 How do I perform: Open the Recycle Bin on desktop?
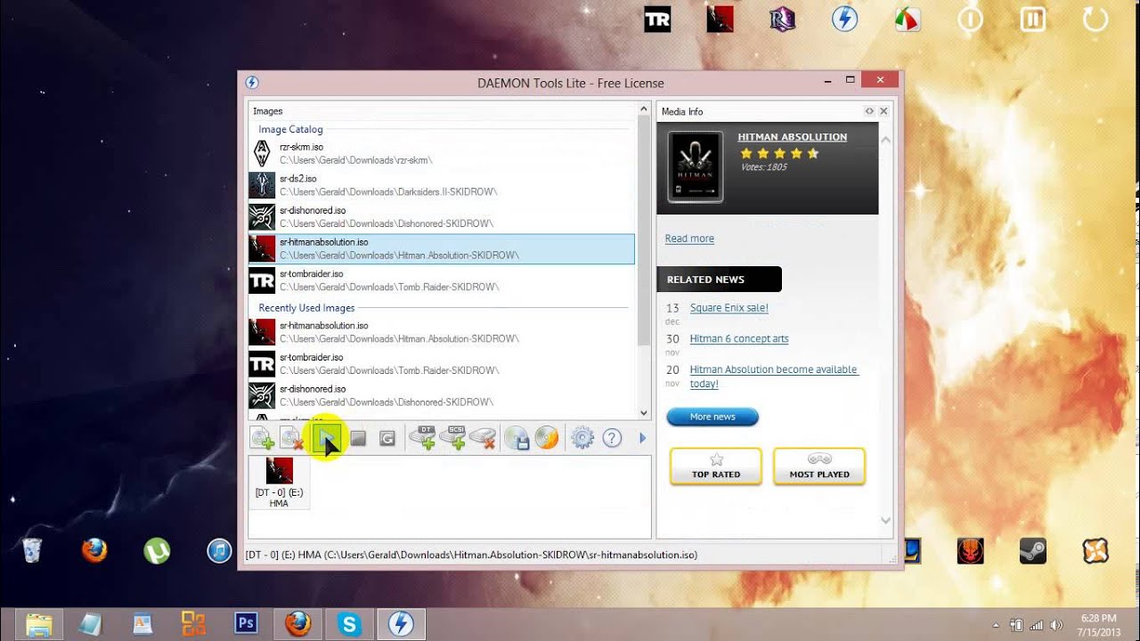(32, 550)
